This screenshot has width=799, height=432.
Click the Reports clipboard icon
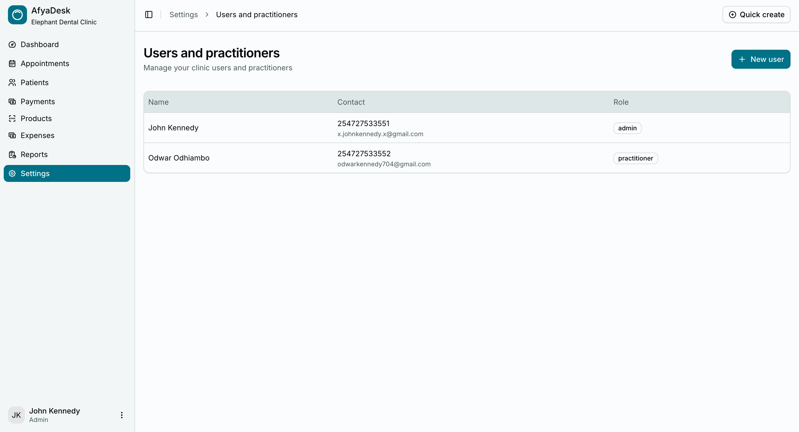tap(12, 154)
